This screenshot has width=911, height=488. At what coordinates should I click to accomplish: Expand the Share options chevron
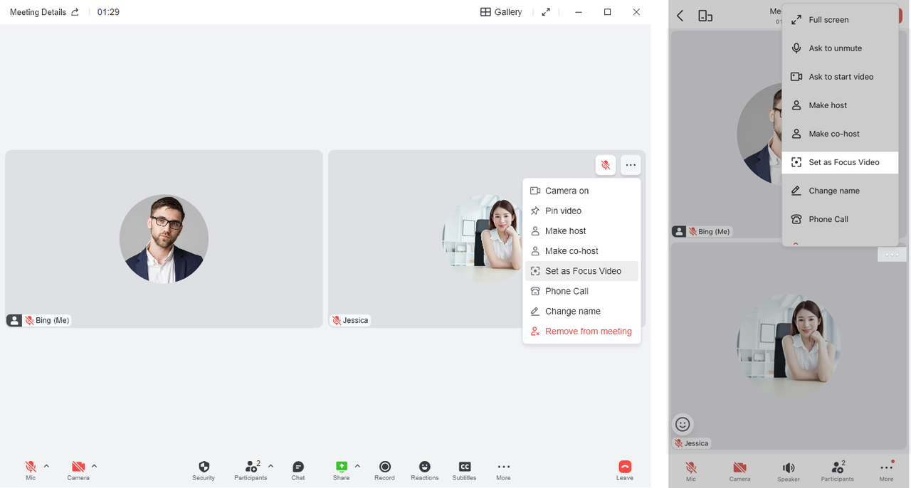(x=356, y=467)
